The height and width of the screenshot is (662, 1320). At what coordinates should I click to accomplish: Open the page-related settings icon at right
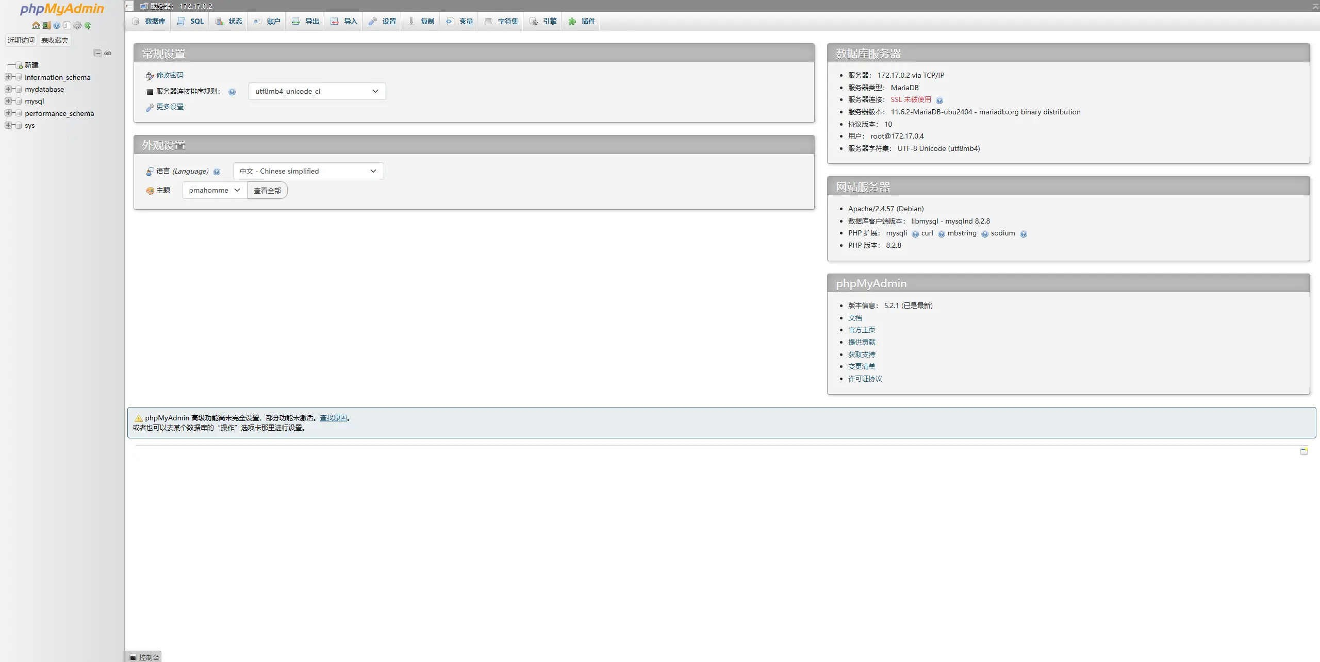point(1303,451)
